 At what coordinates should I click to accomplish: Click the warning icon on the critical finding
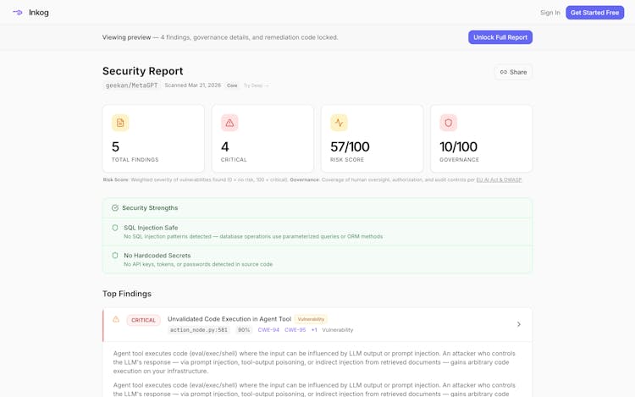pyautogui.click(x=116, y=320)
